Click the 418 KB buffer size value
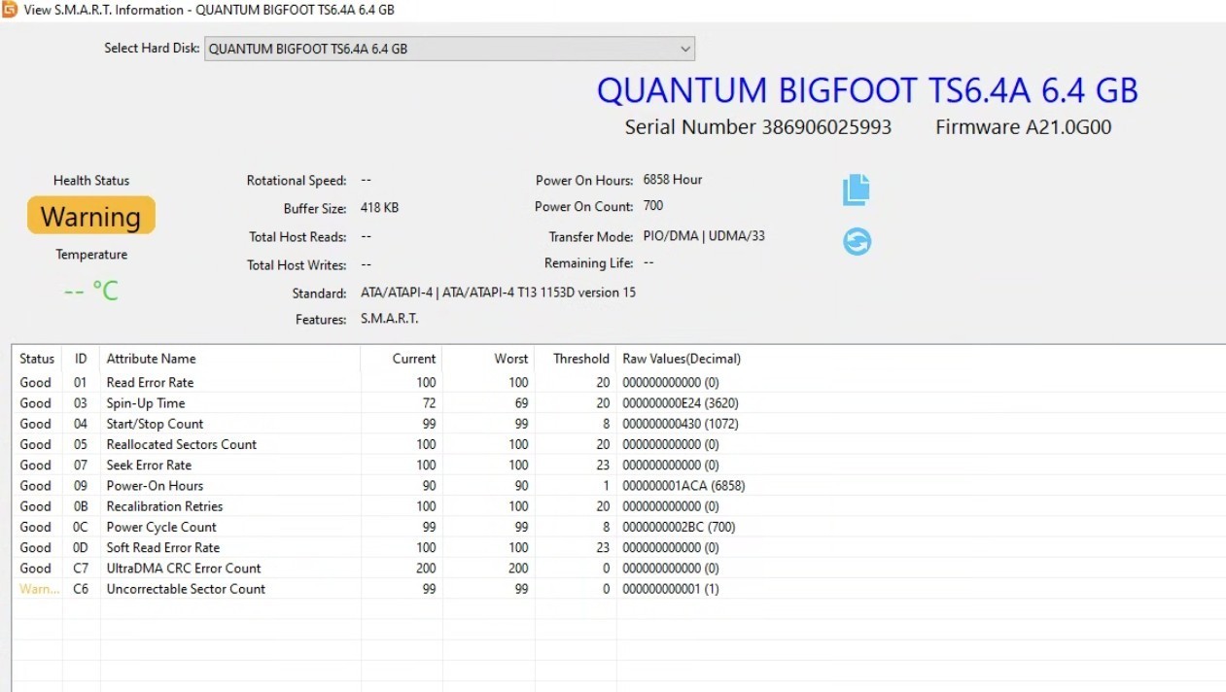 click(x=379, y=208)
